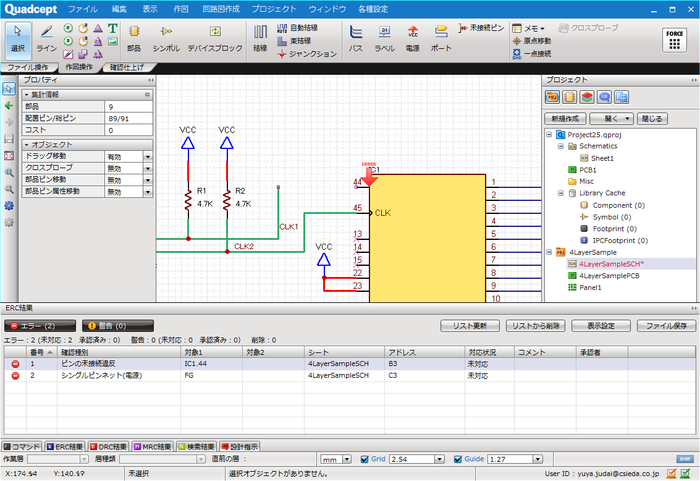Click the ファイル保存 button
700x481 pixels.
tap(667, 326)
